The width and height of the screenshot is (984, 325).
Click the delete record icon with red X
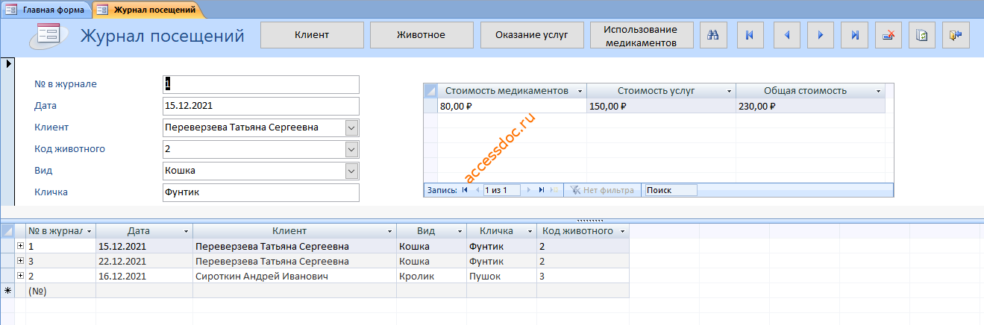click(889, 35)
